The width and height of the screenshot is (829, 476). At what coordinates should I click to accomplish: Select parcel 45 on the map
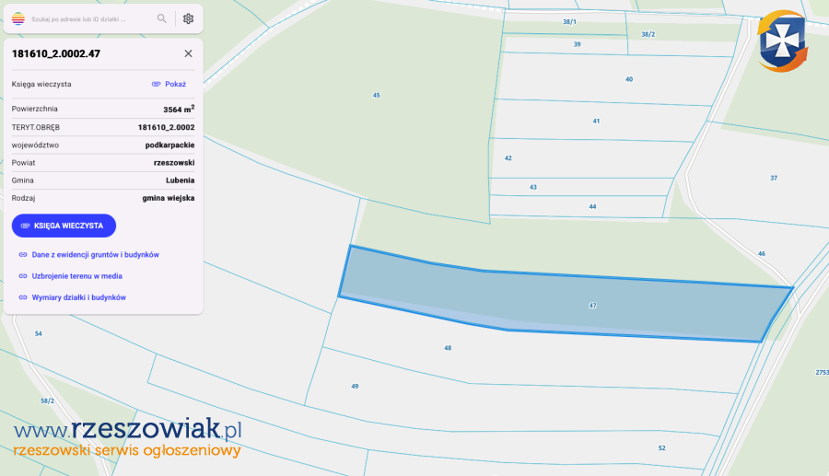pyautogui.click(x=376, y=96)
